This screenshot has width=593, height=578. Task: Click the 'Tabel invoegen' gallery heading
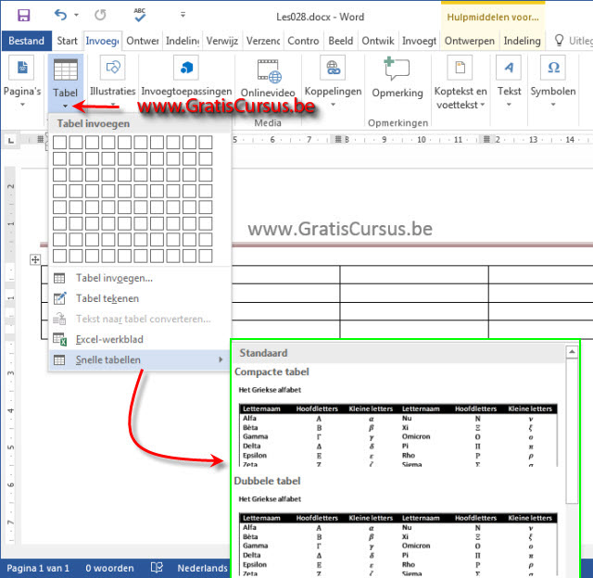pyautogui.click(x=94, y=123)
